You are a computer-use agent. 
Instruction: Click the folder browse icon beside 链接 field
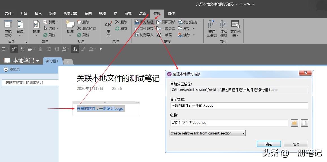coord(295,123)
